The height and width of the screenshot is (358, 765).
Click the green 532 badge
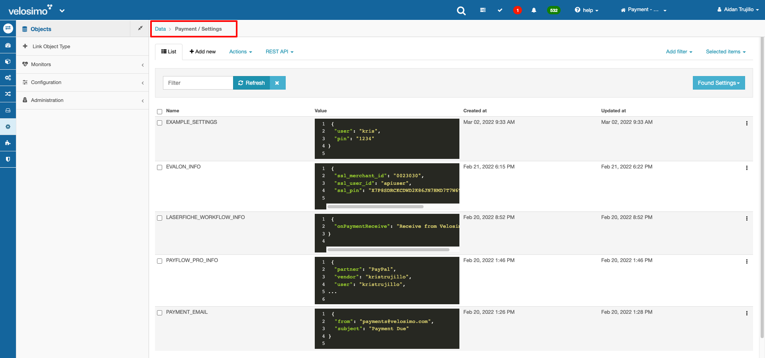[x=554, y=10]
